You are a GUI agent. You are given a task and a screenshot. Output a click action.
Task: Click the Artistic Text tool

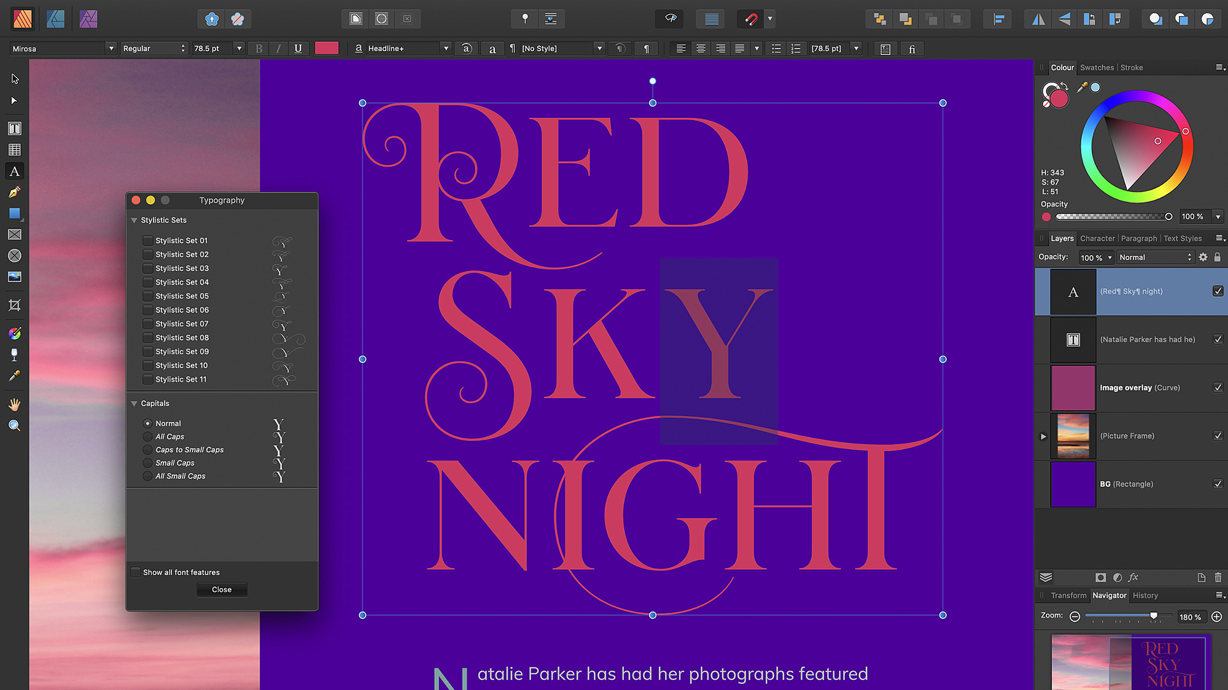[14, 171]
